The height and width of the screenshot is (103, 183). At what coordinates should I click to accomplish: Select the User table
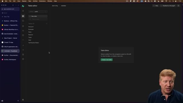pos(30,40)
